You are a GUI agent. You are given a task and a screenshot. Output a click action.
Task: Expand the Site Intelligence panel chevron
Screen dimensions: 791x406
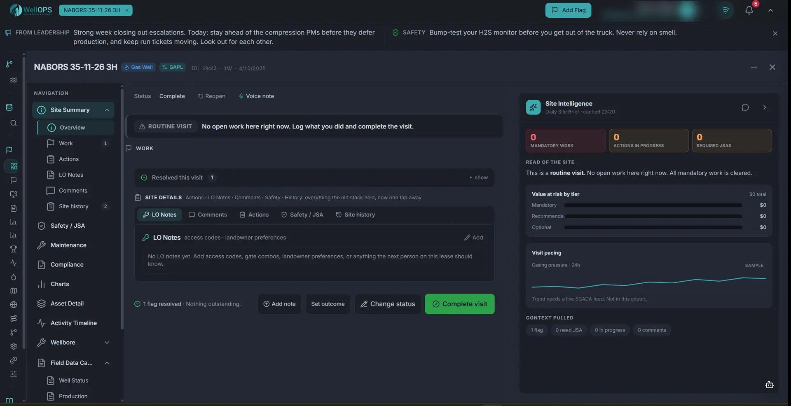764,107
